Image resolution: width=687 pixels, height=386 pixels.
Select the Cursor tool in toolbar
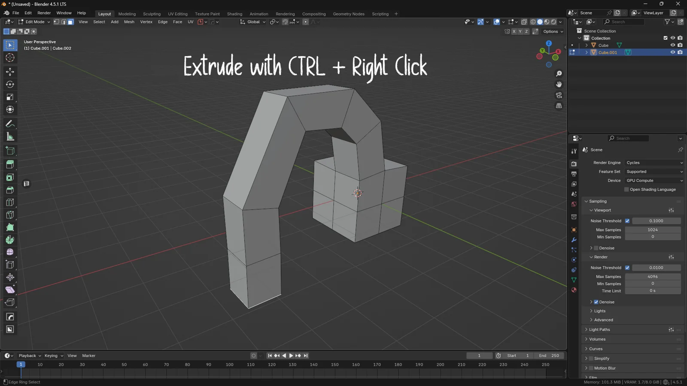pos(10,58)
